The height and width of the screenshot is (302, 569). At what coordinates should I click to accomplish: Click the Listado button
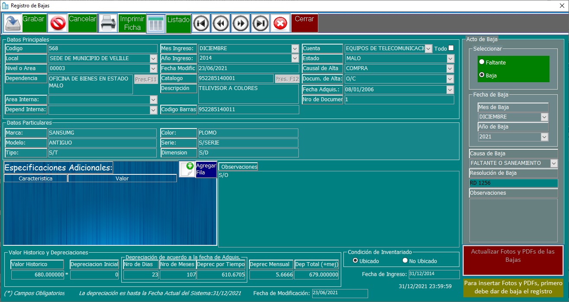tap(178, 24)
